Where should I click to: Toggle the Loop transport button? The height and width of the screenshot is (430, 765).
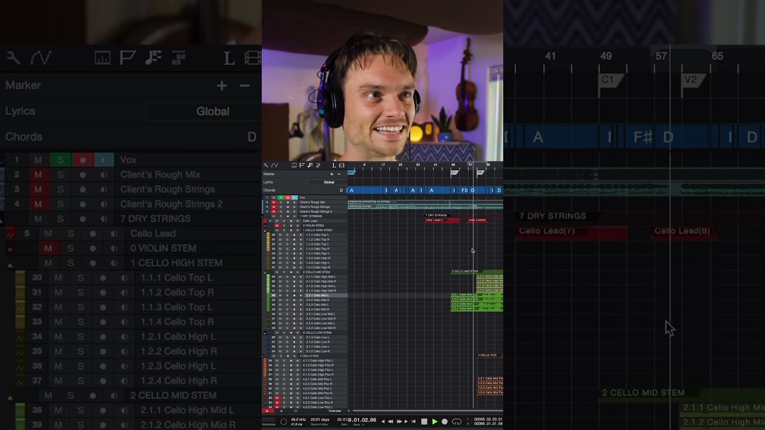(457, 422)
